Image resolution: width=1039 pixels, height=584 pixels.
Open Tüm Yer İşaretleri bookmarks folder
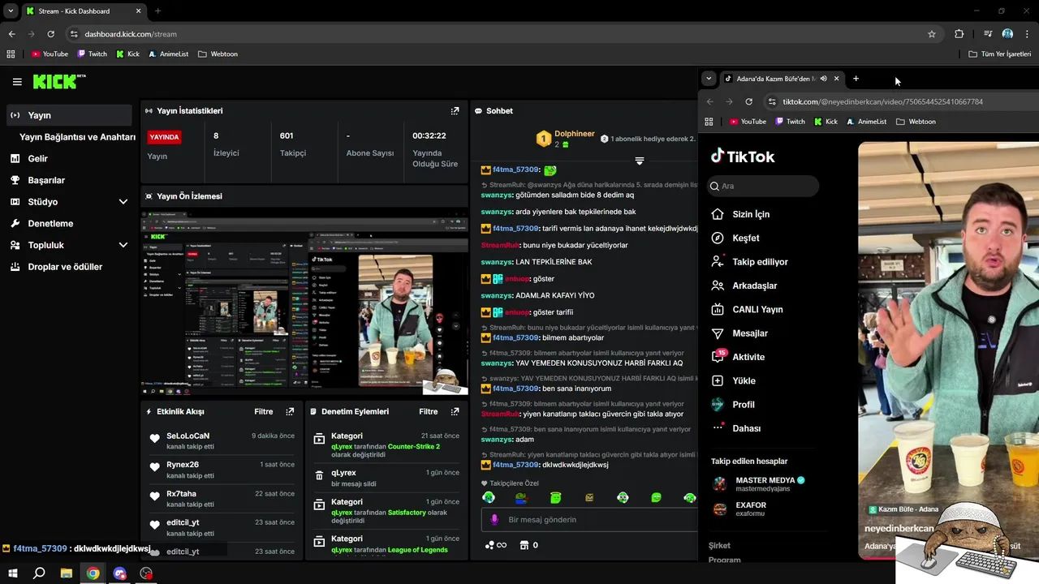[1000, 54]
